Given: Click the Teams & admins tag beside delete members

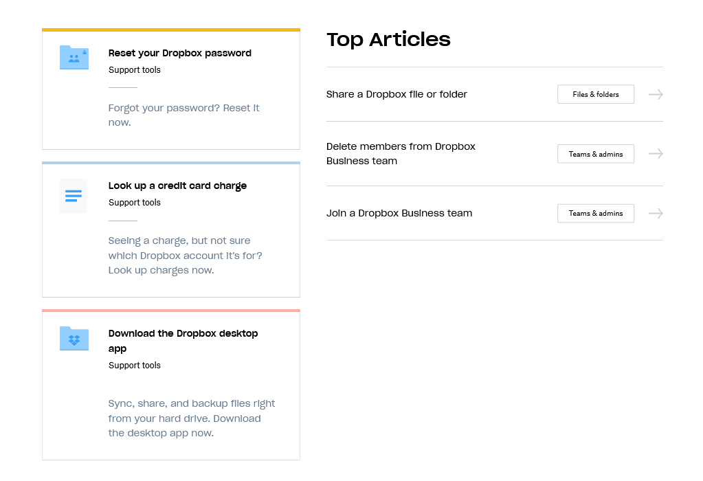Looking at the screenshot, I should (595, 153).
